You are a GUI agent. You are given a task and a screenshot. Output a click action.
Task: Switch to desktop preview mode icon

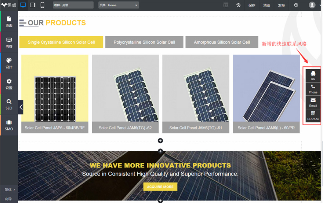23,5
